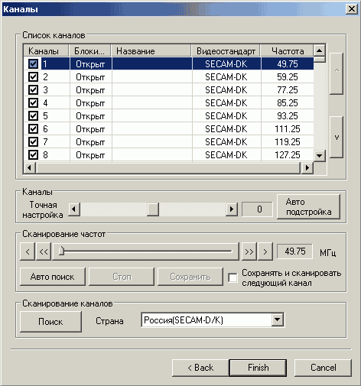Disable channel 4 via its checkbox
Viewport: 361px width, 386px height.
click(33, 102)
